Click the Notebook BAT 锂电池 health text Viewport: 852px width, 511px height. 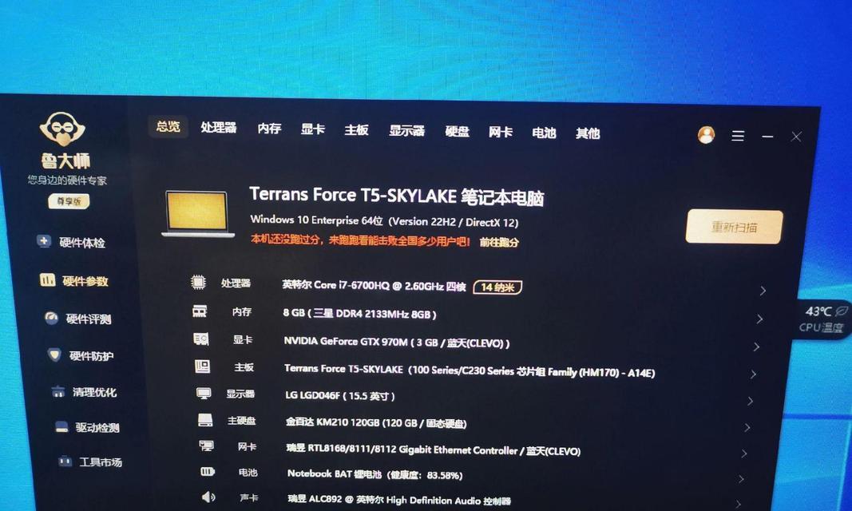coord(375,474)
